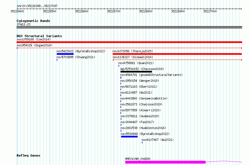The width and height of the screenshot is (250, 165).
Task: Open the MMP24|NM_006690 gene label
Action: pos(138,159)
